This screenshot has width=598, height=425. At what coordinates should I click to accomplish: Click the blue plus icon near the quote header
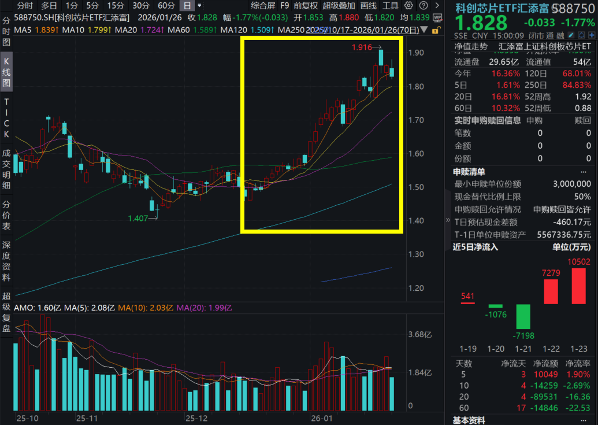pos(592,35)
